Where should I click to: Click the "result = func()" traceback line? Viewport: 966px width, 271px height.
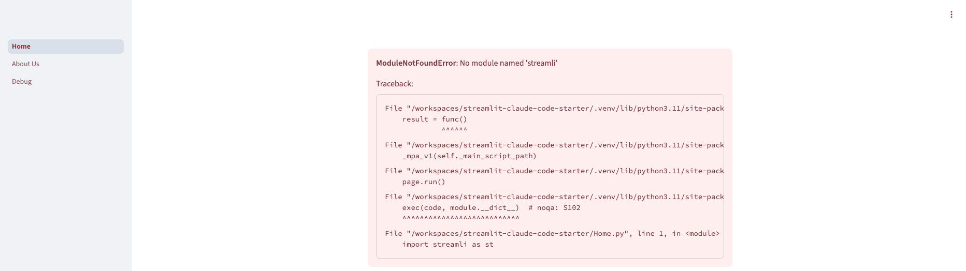click(x=435, y=119)
